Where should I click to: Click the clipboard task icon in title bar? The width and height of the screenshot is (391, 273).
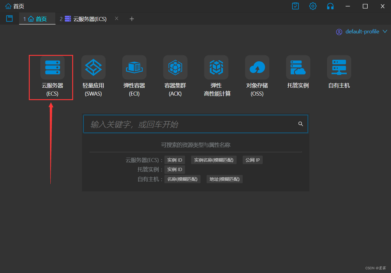click(x=295, y=6)
